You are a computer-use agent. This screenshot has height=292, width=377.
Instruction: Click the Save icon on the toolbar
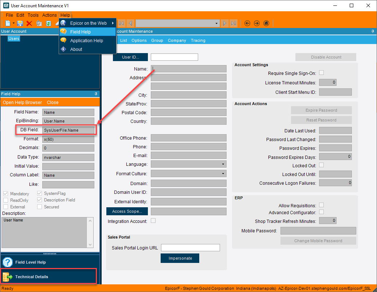pos(20,23)
